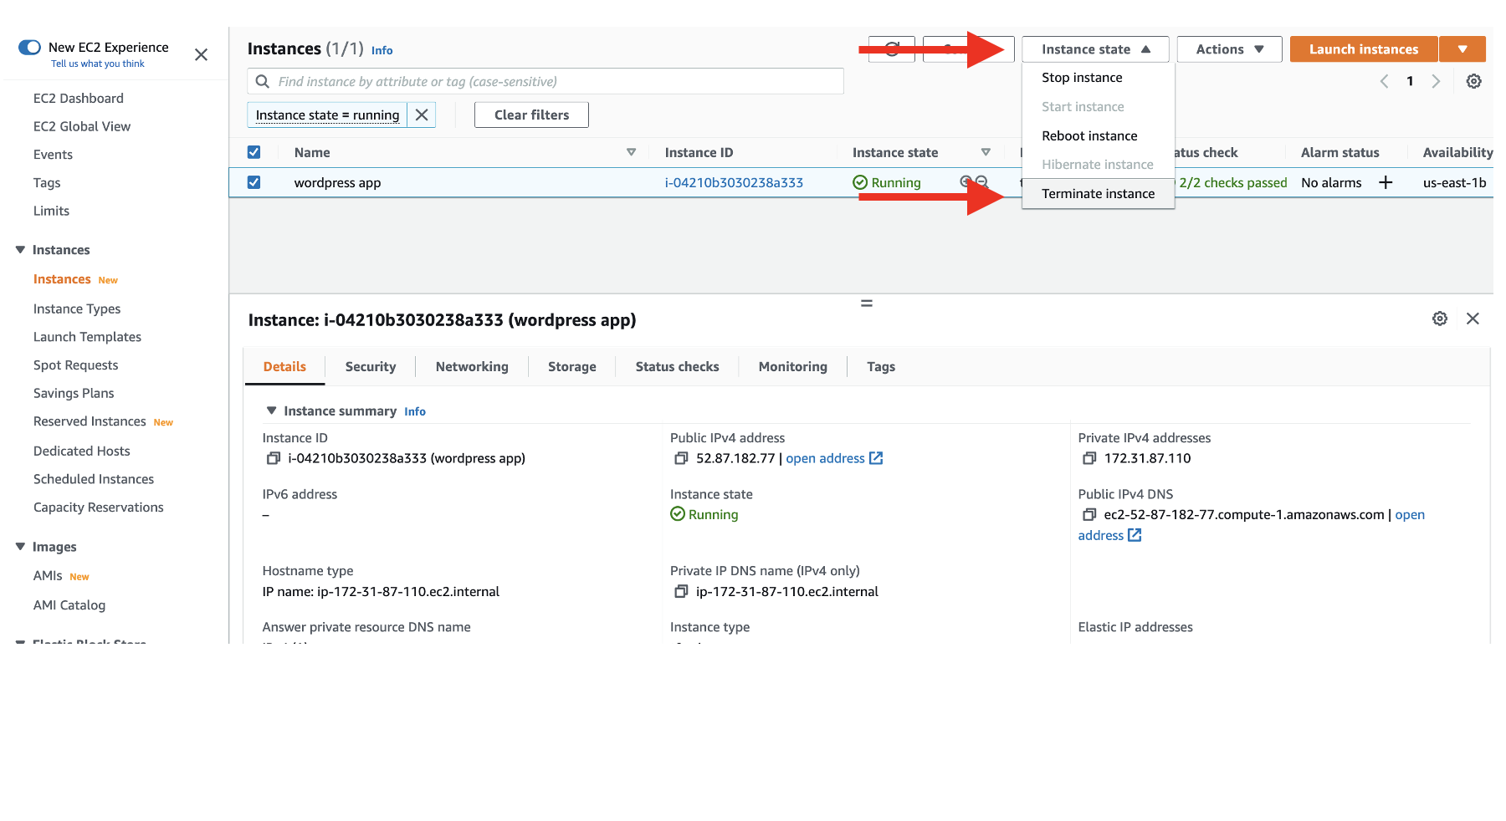Viewport: 1506px width, 821px height.
Task: Open Reserved Instances in sidebar
Action: tap(90, 421)
